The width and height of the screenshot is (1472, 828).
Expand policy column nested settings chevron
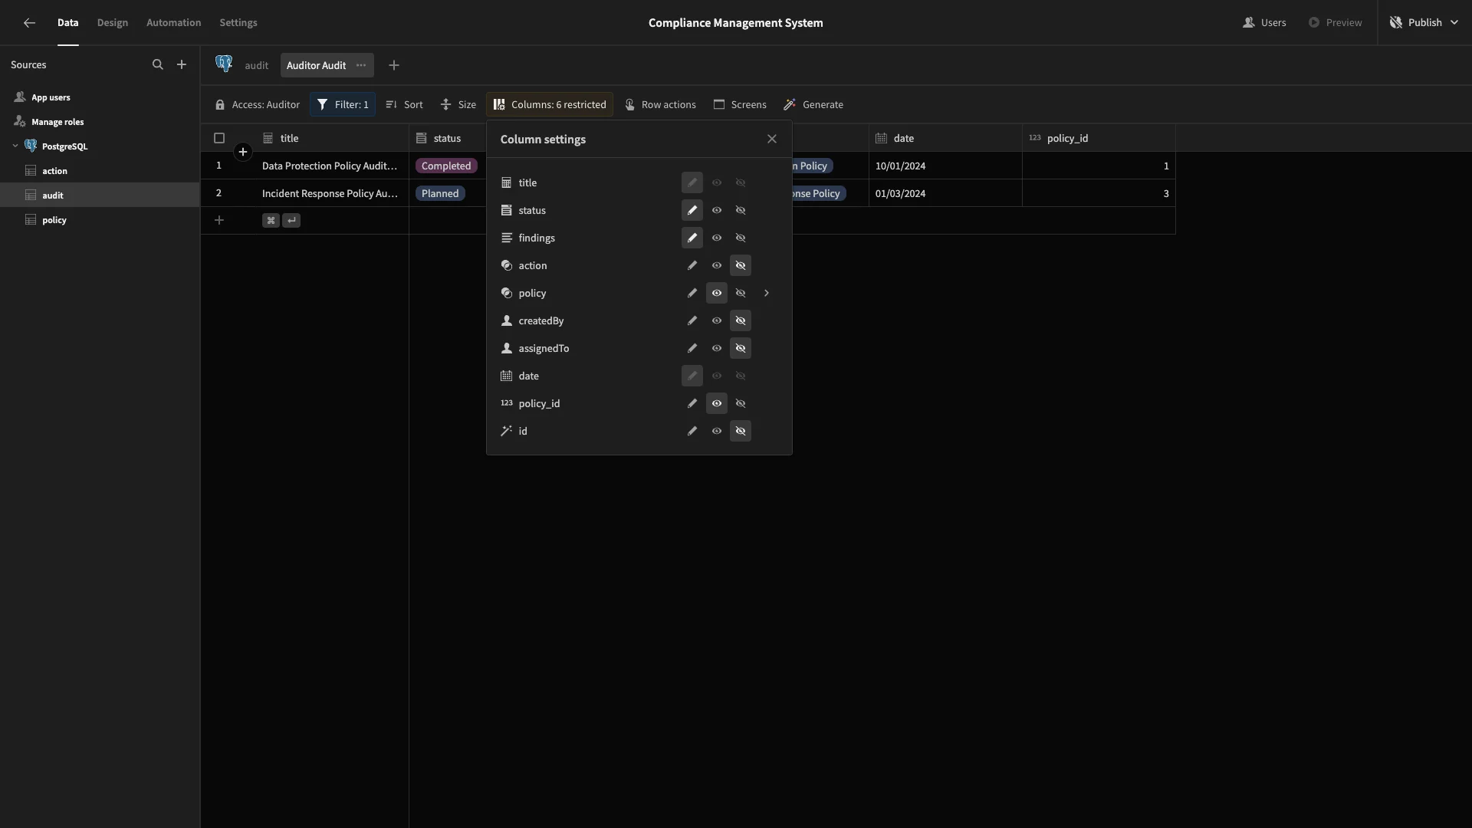click(x=766, y=293)
